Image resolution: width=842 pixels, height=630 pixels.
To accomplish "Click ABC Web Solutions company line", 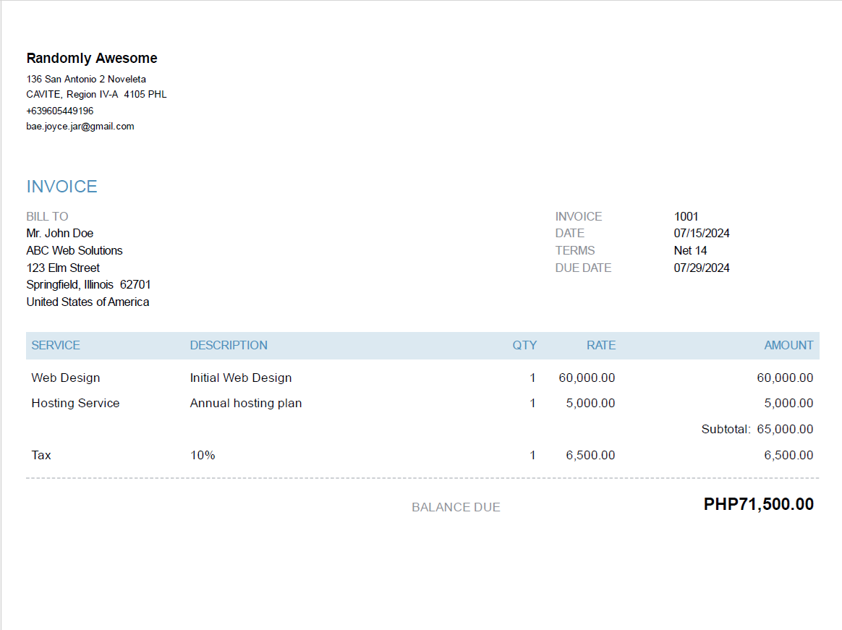I will (x=74, y=250).
